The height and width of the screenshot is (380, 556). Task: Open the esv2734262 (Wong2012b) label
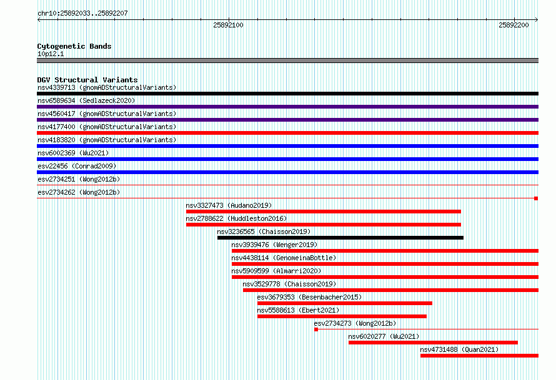pyautogui.click(x=79, y=192)
